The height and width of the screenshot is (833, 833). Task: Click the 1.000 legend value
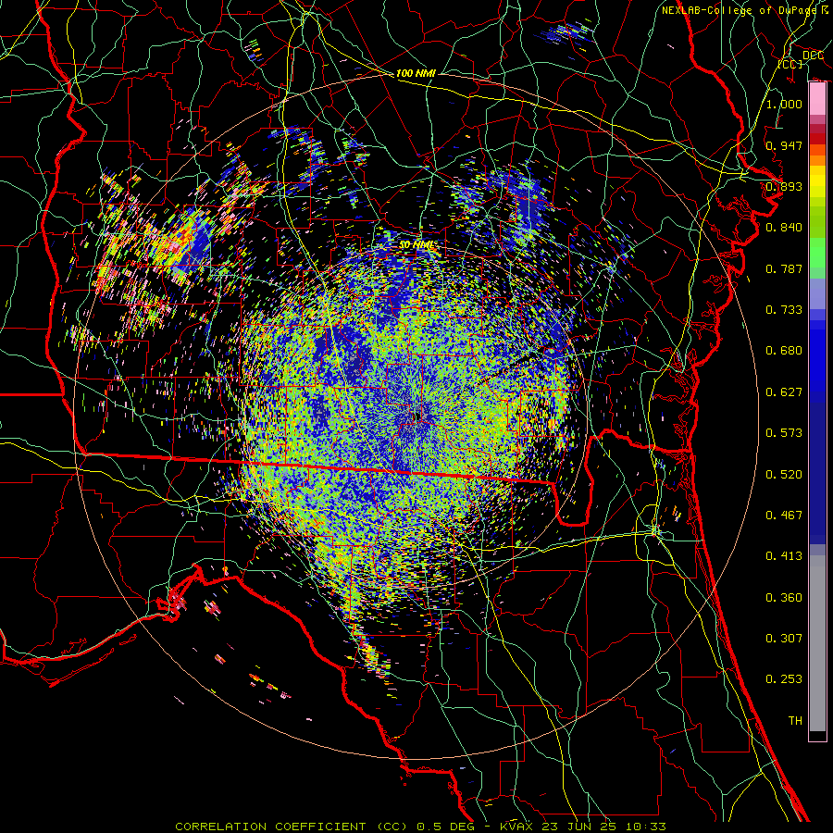tap(784, 104)
